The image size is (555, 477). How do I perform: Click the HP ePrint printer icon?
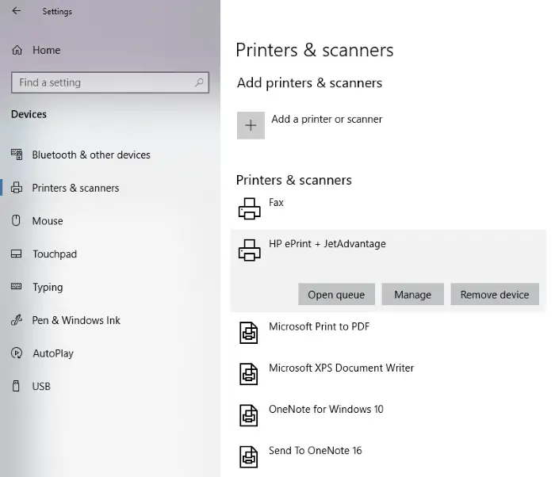[x=249, y=250]
